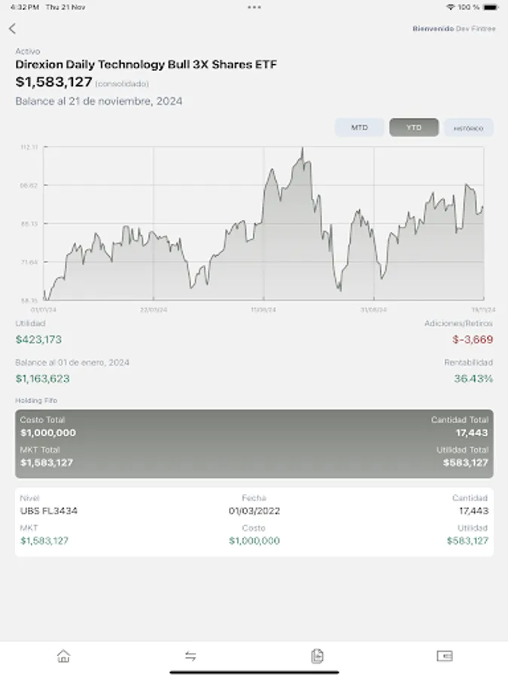
Task: Select the transfers icon in bottom bar
Action: (189, 656)
